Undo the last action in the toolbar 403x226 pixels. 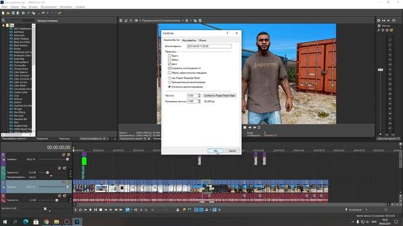coord(43,13)
